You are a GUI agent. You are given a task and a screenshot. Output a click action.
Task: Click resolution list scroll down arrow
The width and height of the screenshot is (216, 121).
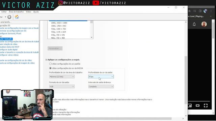click(91, 37)
